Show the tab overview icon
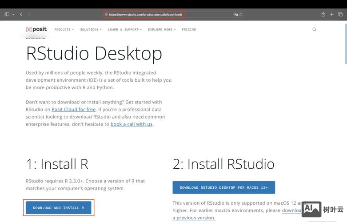347x222 pixels. (x=340, y=14)
